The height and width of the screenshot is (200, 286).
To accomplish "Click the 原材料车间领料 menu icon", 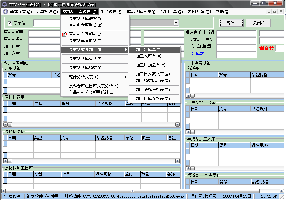I will coord(64,34).
